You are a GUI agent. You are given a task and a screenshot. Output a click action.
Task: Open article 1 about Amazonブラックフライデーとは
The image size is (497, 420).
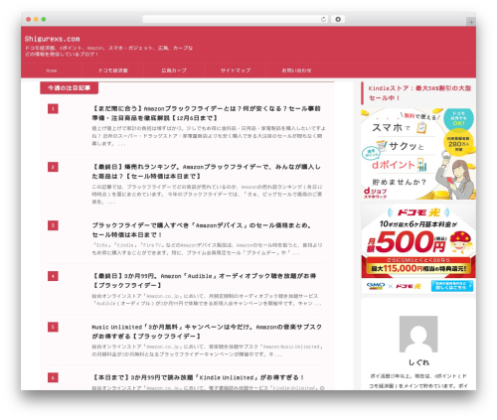206,113
